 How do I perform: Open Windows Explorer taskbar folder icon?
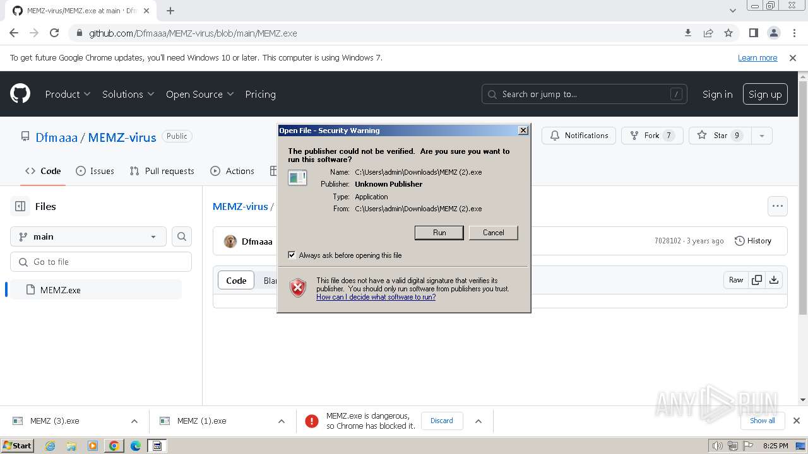[x=71, y=446]
